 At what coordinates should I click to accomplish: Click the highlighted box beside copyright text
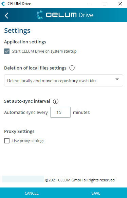[23, 179]
